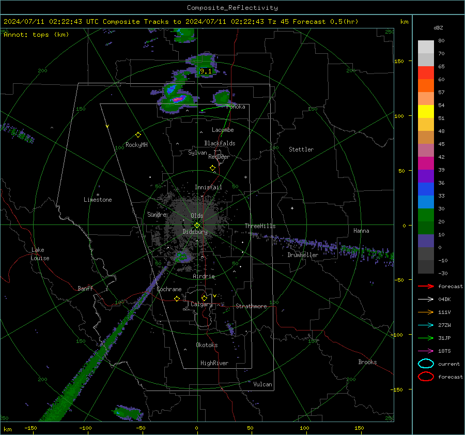This screenshot has width=465, height=435.
Task: Click the red forecast ellipse legend symbol
Action: point(426,377)
